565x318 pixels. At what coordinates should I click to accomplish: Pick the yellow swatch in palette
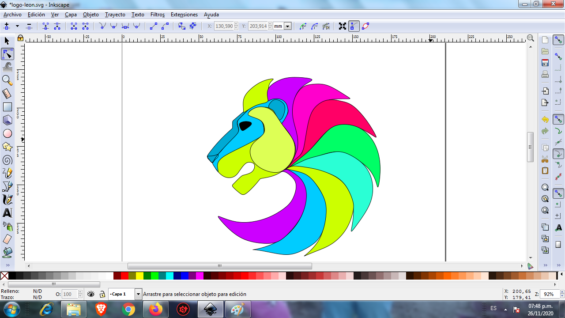(x=139, y=276)
